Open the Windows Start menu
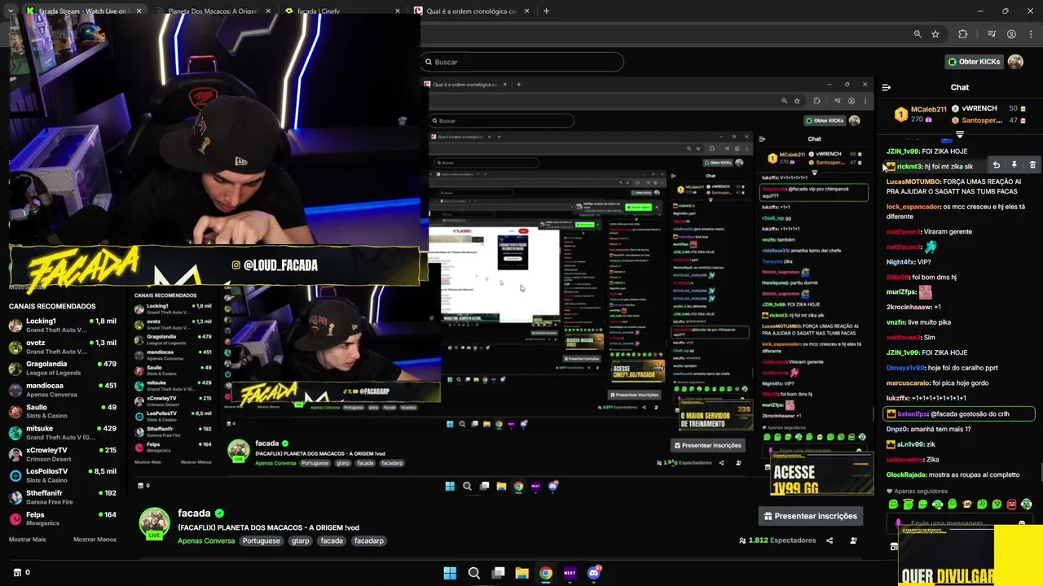Image resolution: width=1043 pixels, height=586 pixels. (x=450, y=573)
